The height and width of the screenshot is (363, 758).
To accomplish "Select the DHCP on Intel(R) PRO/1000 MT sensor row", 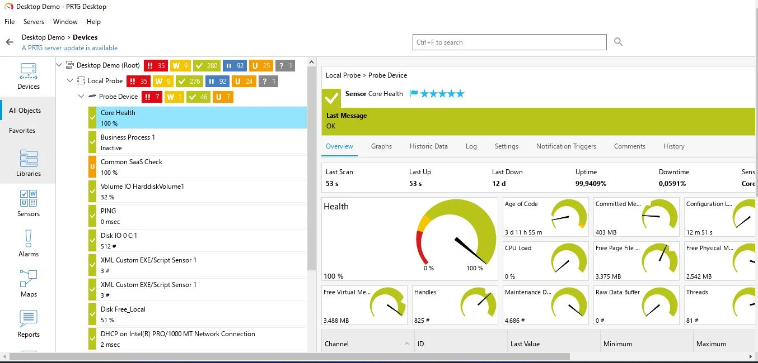I will point(198,338).
